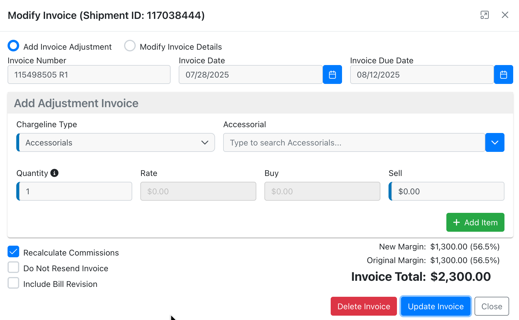Click the disabled Rate field
This screenshot has width=519, height=320.
click(198, 191)
